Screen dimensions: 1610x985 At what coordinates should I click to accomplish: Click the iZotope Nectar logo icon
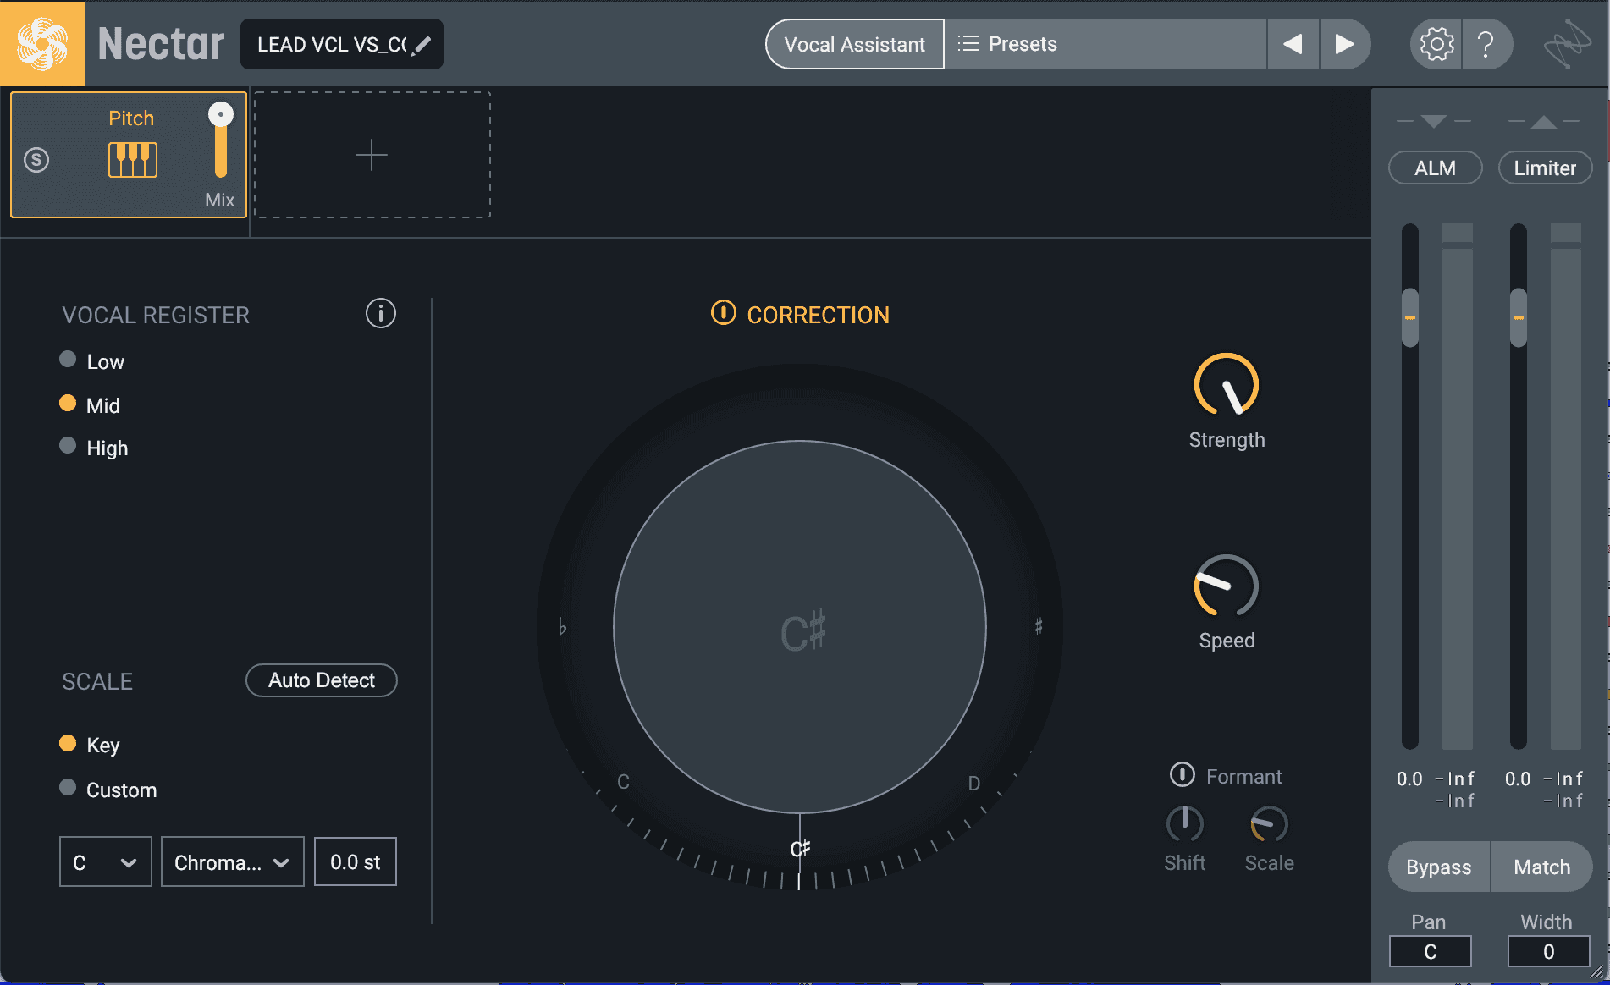[x=42, y=43]
